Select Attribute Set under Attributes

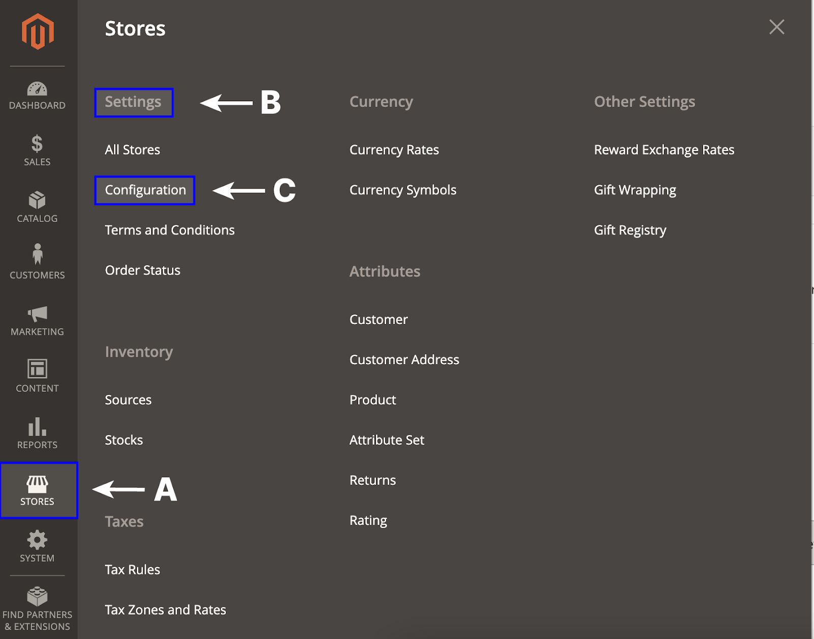click(387, 440)
